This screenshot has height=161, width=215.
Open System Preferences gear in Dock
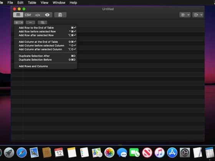tap(185, 153)
